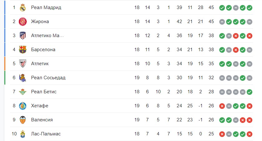The width and height of the screenshot is (262, 141).
Task: Click the Girona club crest
Action: 22,22
